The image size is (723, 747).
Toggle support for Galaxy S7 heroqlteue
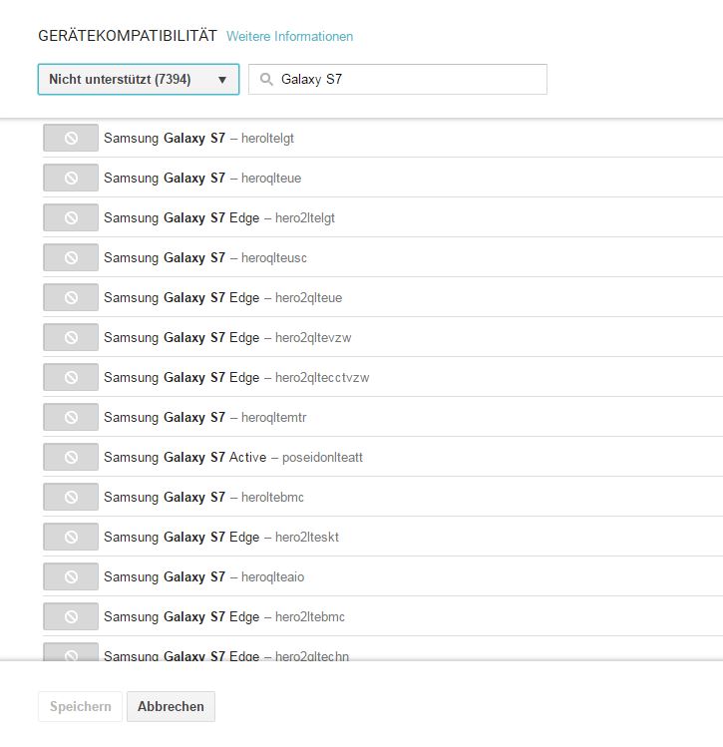coord(71,179)
